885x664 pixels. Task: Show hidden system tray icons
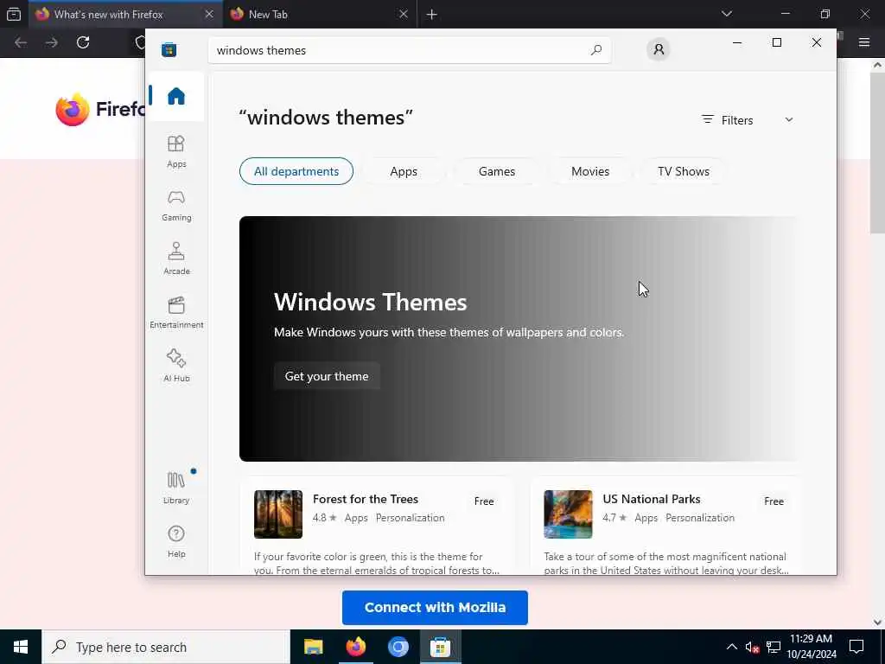731,647
